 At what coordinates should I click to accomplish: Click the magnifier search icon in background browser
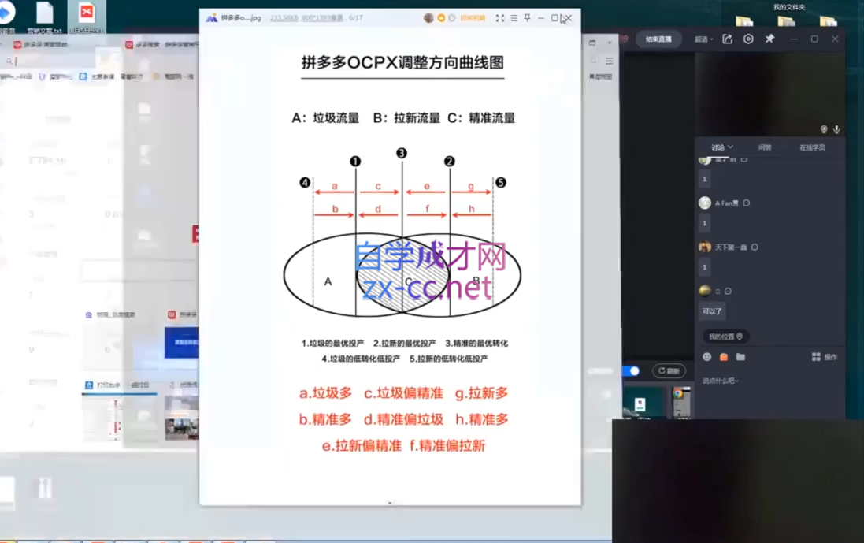(9, 61)
